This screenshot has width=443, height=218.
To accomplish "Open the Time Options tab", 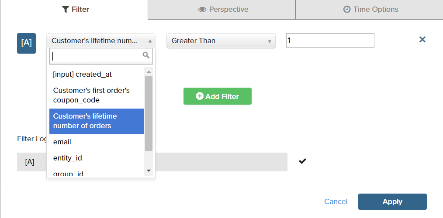I will 370,9.
